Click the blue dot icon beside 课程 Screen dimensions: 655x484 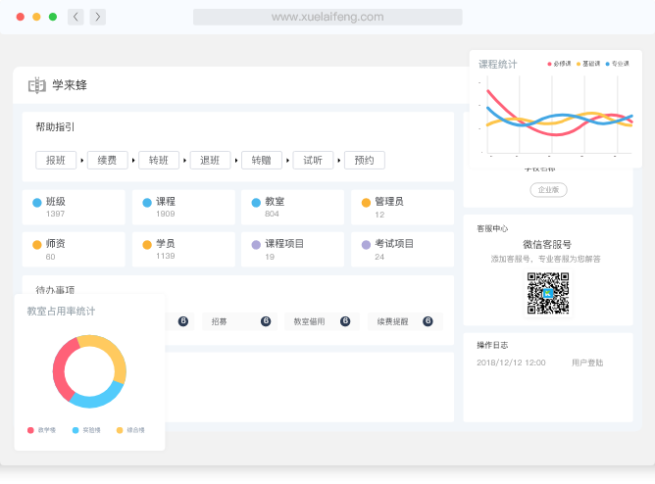click(147, 203)
